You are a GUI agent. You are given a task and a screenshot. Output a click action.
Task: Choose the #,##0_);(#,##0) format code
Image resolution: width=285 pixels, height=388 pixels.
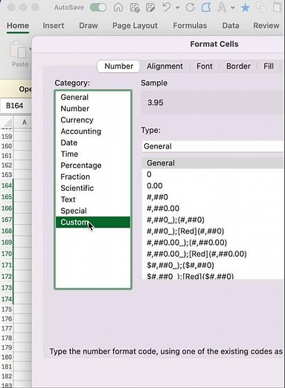(213, 220)
